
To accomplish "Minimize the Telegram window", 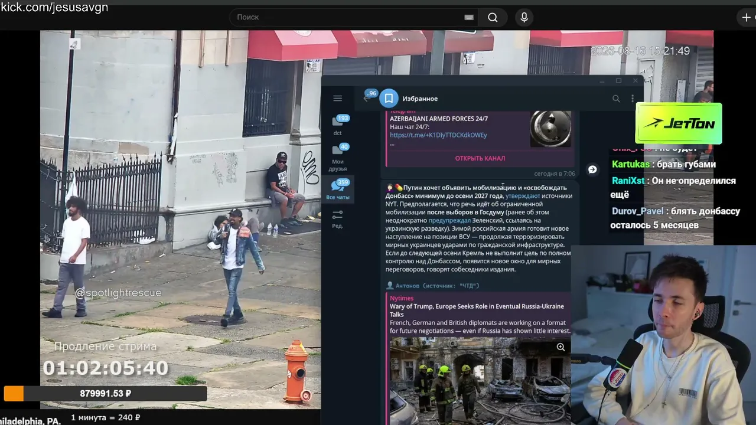I will pos(602,81).
